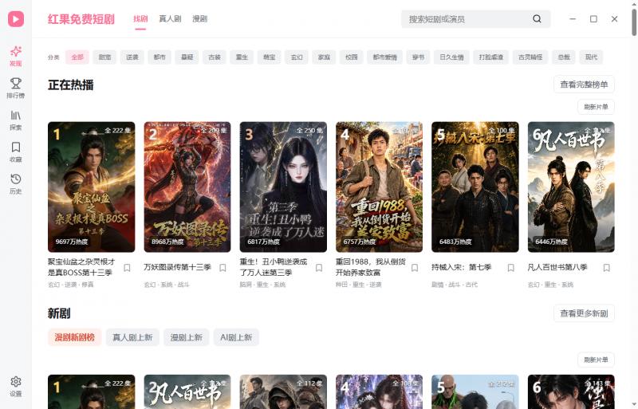
Task: Select the 古装 category chip
Action: click(215, 57)
